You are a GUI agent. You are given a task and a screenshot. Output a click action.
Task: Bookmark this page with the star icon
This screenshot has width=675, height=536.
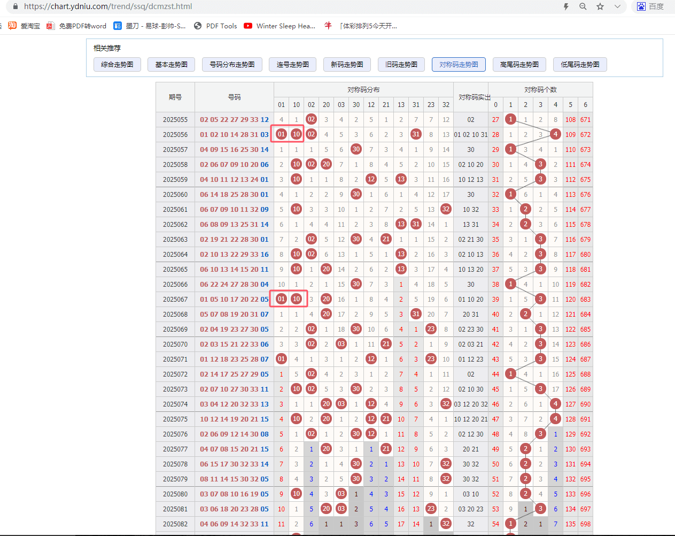coord(600,6)
